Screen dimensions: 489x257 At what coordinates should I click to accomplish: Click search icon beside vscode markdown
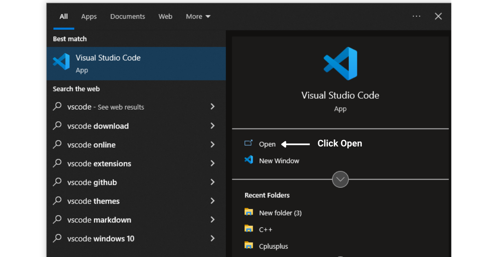[x=57, y=219]
